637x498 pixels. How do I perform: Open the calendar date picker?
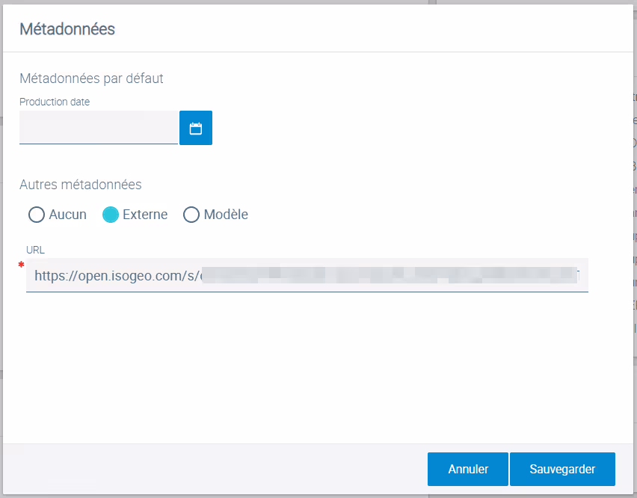(196, 128)
